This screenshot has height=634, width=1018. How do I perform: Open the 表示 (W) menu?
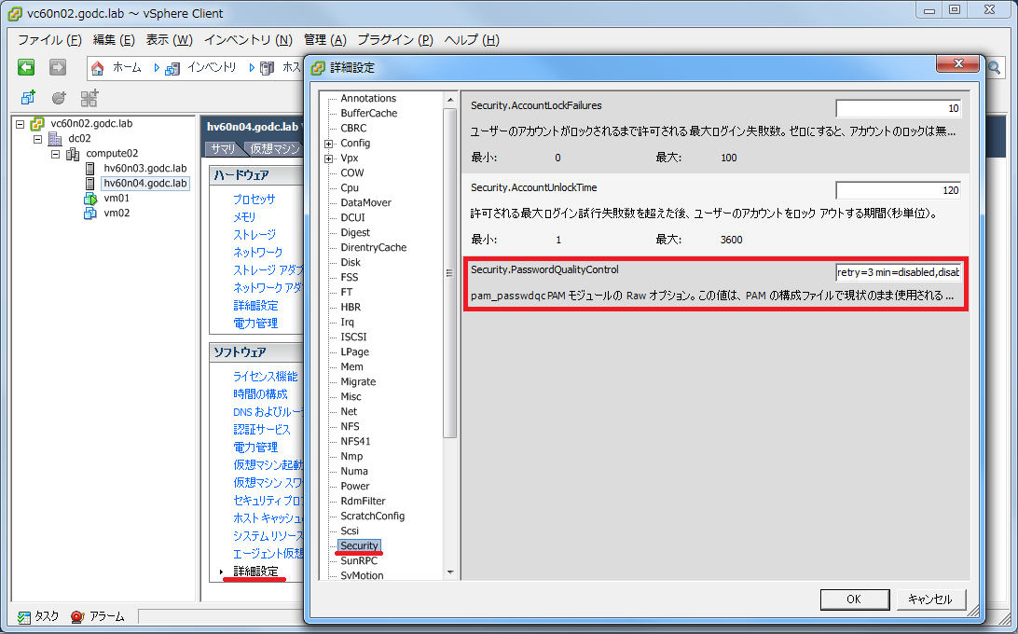[169, 39]
